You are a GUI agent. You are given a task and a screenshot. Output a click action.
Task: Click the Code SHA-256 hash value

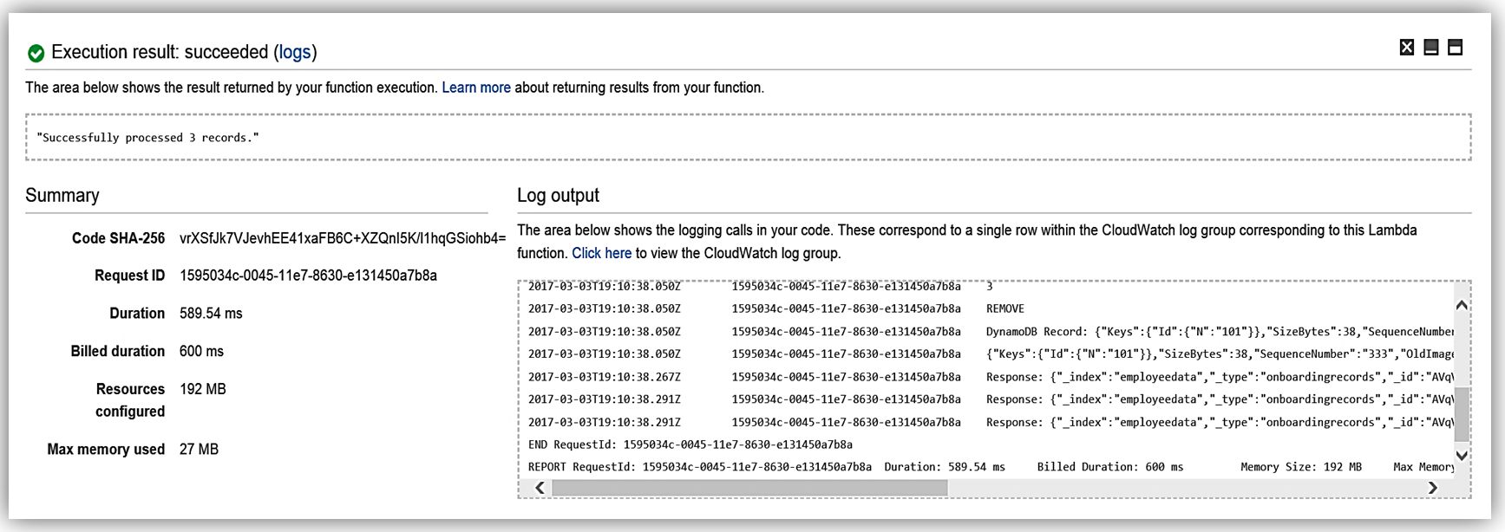(342, 238)
